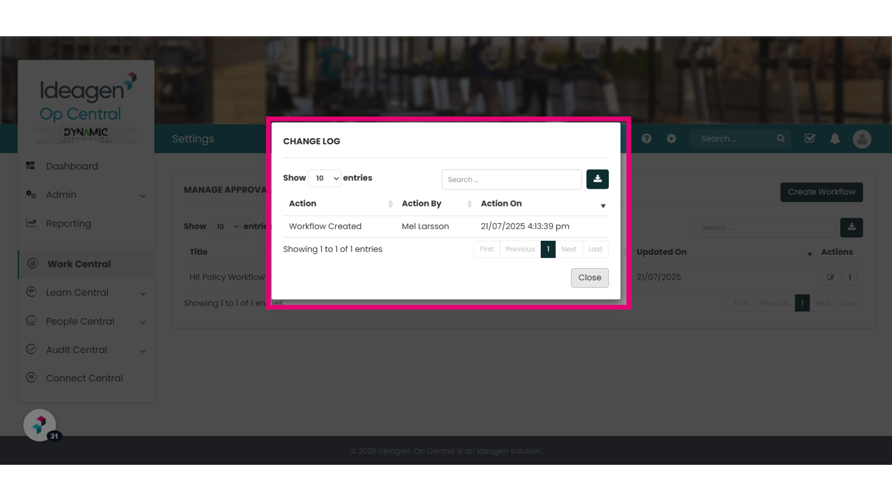Sort change log by Action column
892x501 pixels.
point(390,204)
